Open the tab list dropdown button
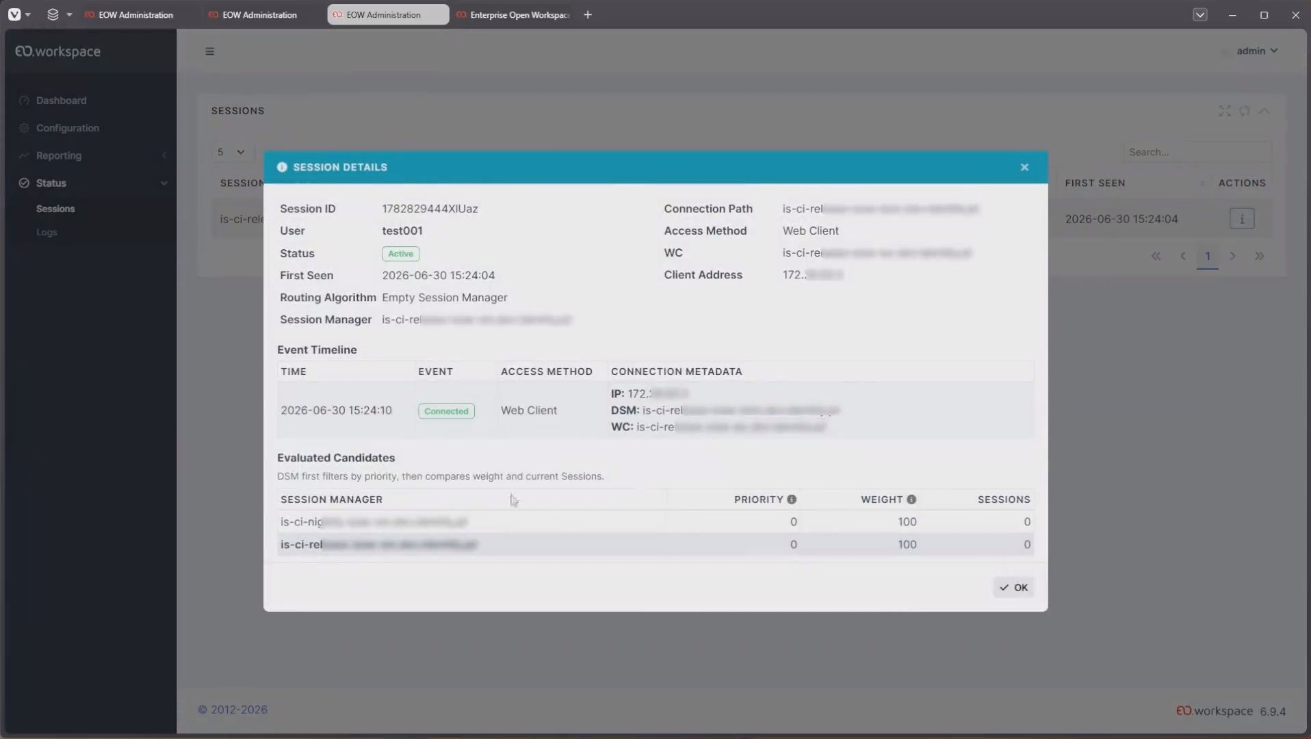 (x=1199, y=14)
